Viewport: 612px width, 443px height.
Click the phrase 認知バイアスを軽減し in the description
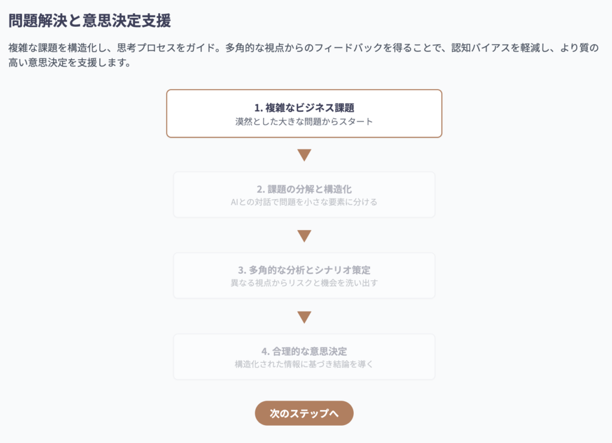coord(500,48)
